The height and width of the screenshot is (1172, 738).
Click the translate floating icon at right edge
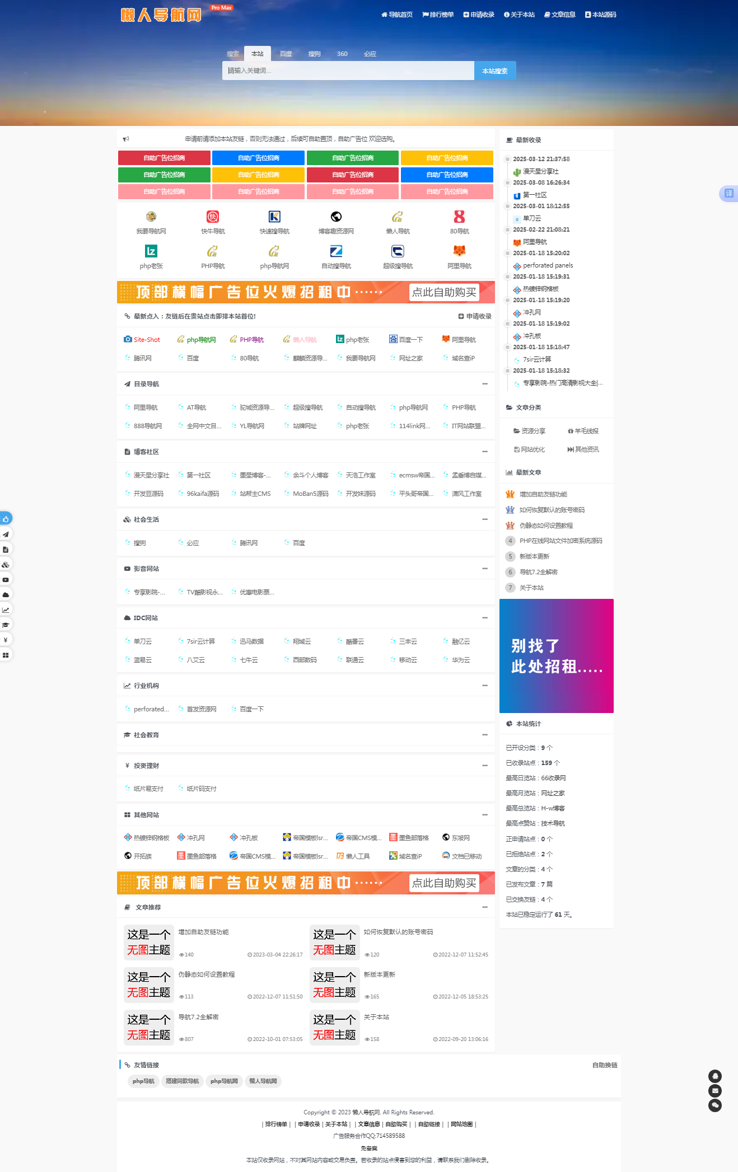tap(728, 193)
